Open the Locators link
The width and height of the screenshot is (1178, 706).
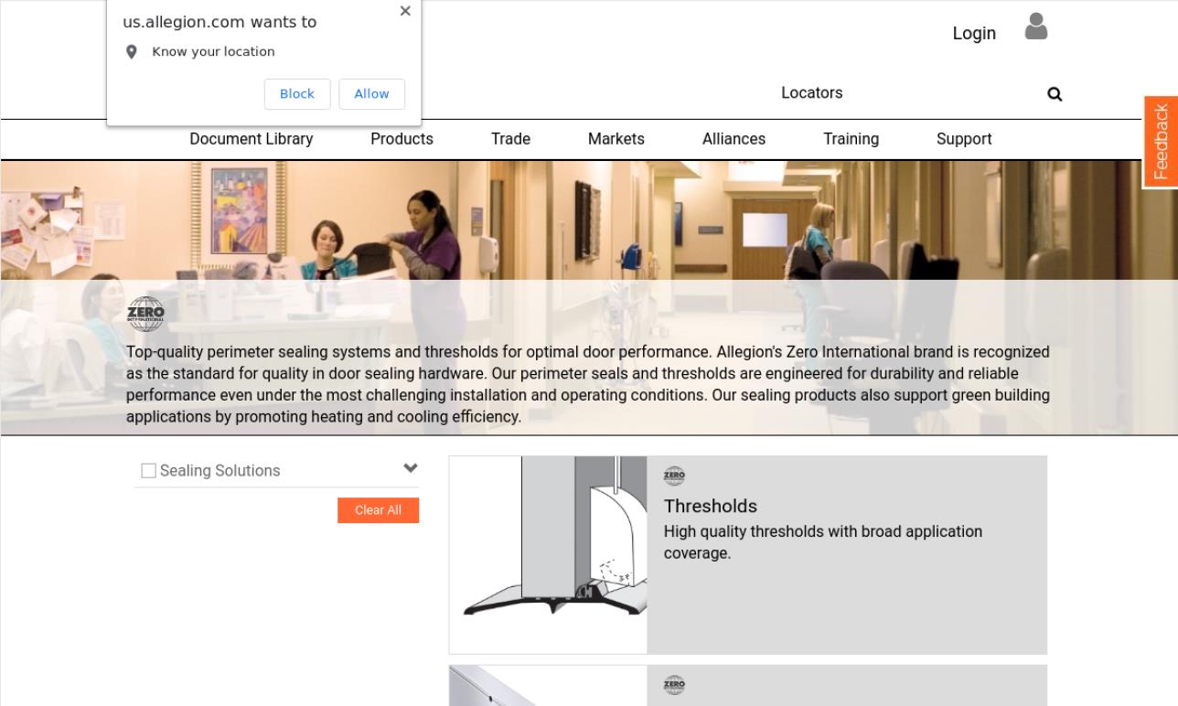pyautogui.click(x=811, y=93)
